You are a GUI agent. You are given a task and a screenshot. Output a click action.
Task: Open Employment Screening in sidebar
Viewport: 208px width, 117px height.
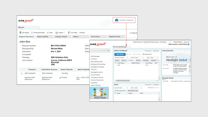coord(98,64)
